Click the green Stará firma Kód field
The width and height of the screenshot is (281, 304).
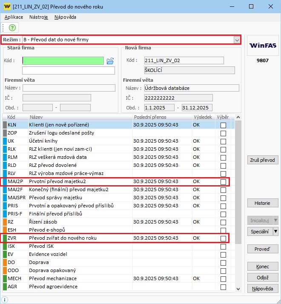63,60
